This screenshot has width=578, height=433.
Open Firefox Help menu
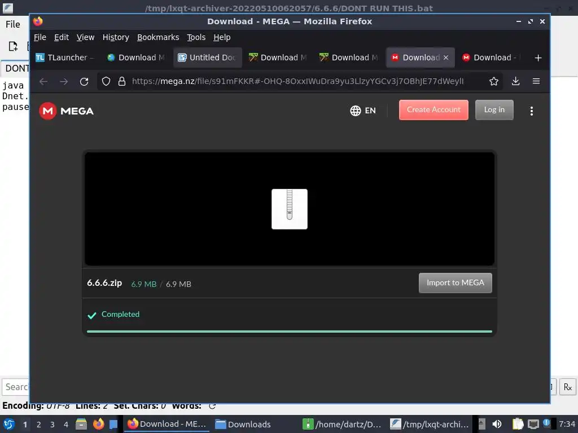(222, 37)
